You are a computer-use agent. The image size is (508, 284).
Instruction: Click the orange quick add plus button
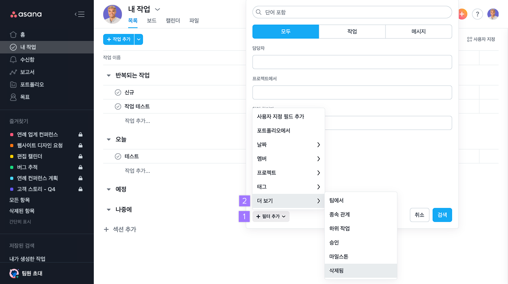pos(462,14)
